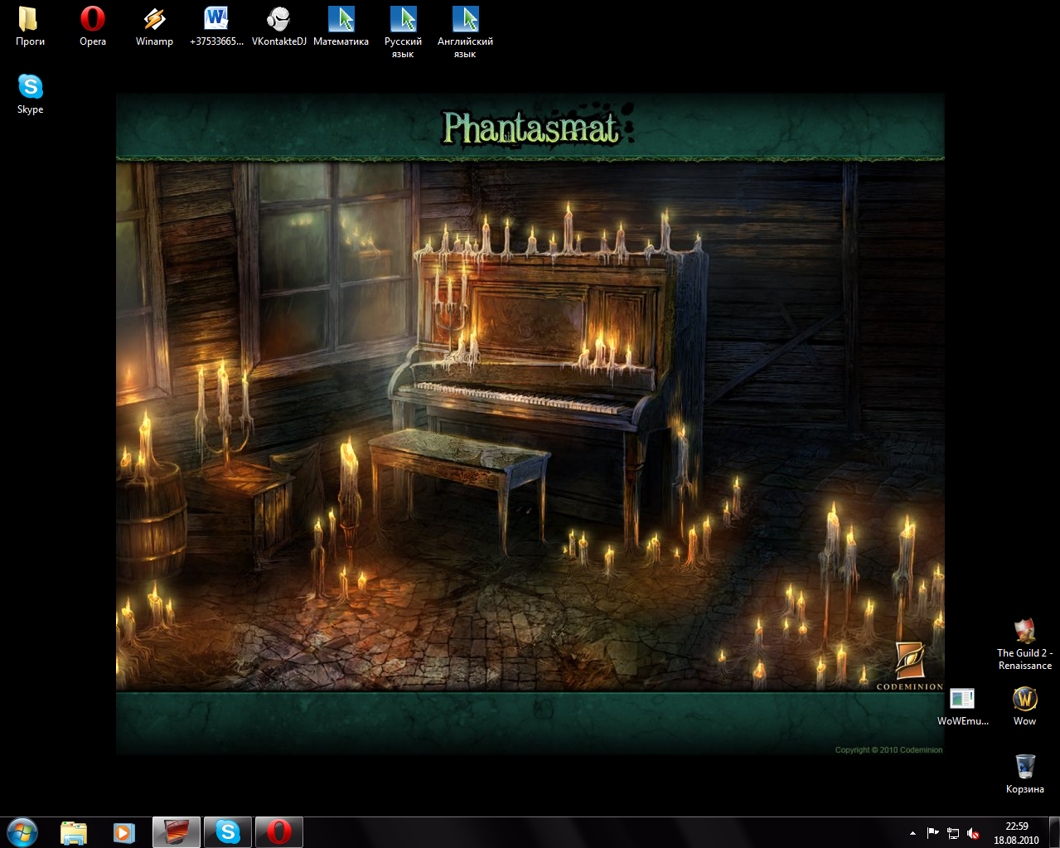Open the Action Center flag in tray
This screenshot has height=848, width=1060.
pos(933,833)
